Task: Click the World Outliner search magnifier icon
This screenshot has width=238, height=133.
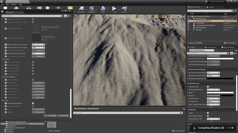Action: (232, 11)
